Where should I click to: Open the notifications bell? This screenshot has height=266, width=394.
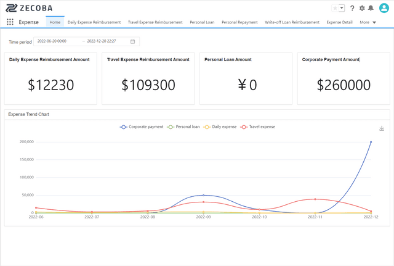point(371,8)
